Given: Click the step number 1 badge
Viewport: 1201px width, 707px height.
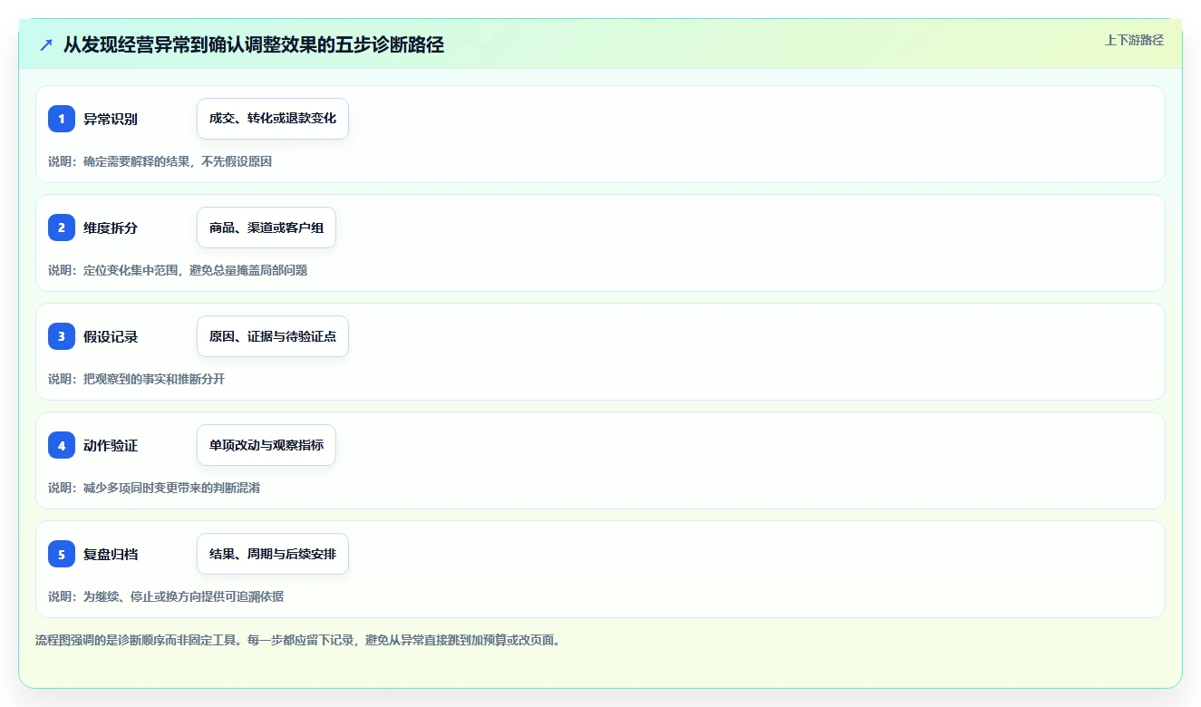Looking at the screenshot, I should tap(62, 119).
